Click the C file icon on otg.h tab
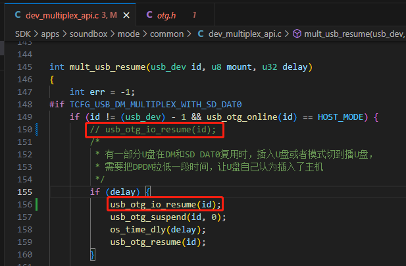The image size is (406, 266). [149, 14]
